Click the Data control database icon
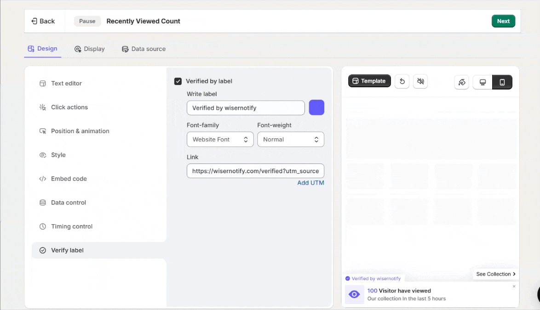 [43, 203]
